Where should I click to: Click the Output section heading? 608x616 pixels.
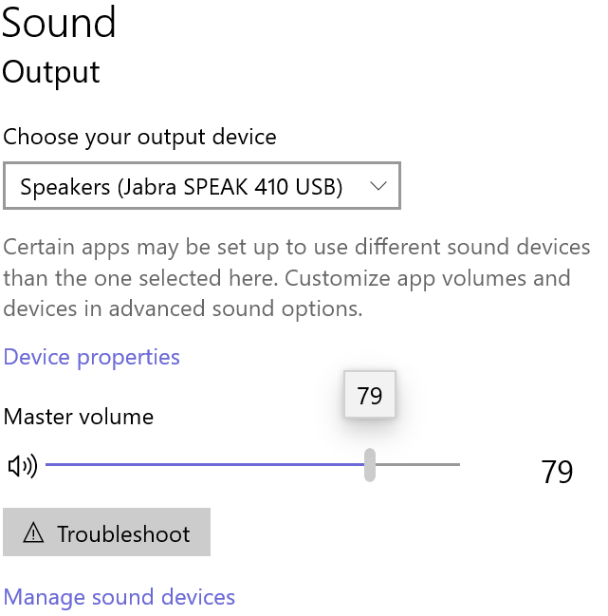[51, 72]
